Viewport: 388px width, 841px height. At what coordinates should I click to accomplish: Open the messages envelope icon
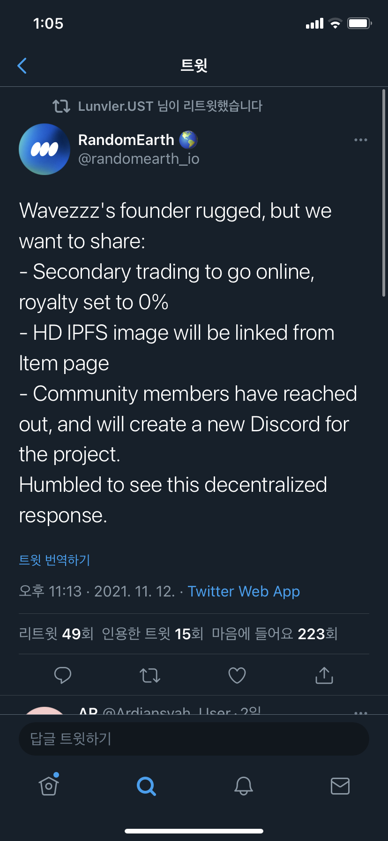pyautogui.click(x=340, y=786)
